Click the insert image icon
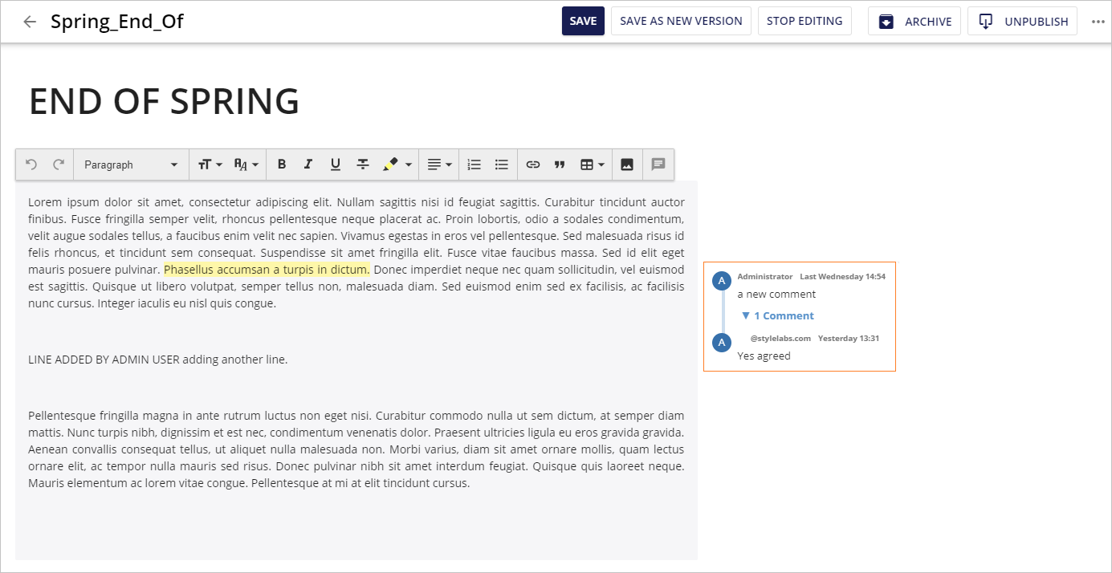The width and height of the screenshot is (1112, 573). 627,165
